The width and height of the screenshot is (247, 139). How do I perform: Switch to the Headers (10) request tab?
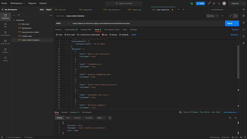click(86, 30)
